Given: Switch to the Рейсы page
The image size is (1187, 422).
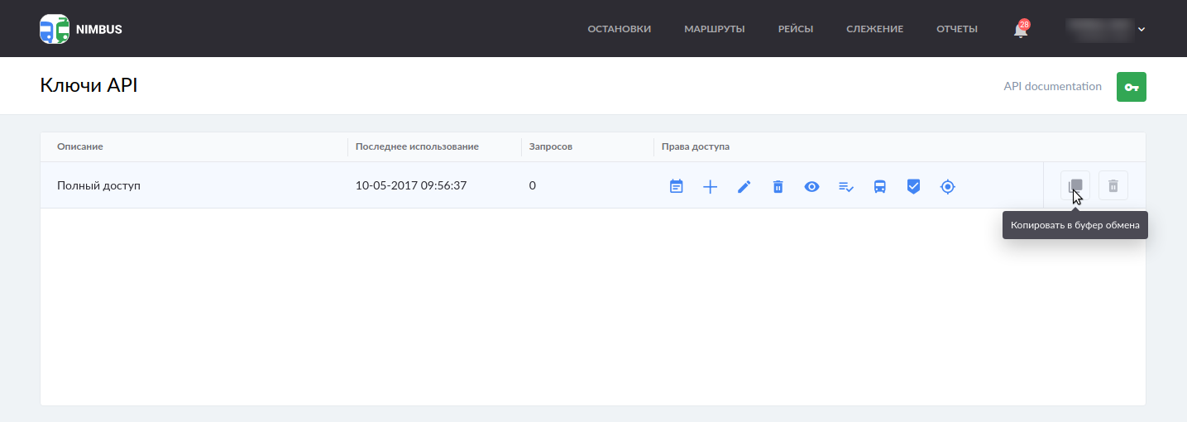Looking at the screenshot, I should click(796, 29).
